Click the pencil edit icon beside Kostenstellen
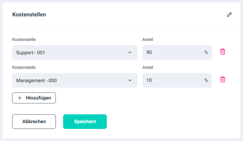 pos(229,15)
